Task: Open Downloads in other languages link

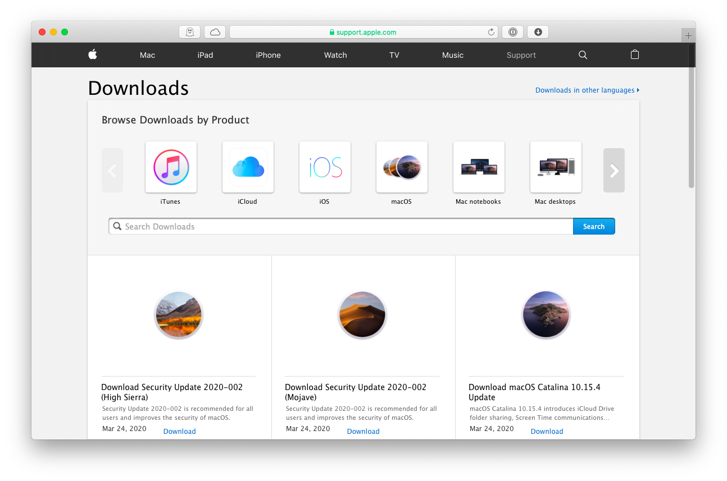Action: point(587,90)
